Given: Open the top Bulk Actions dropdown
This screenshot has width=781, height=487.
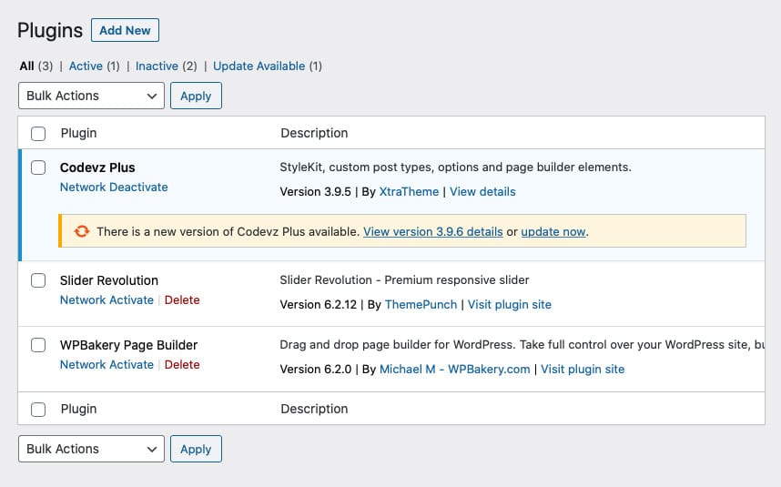Looking at the screenshot, I should pos(91,96).
